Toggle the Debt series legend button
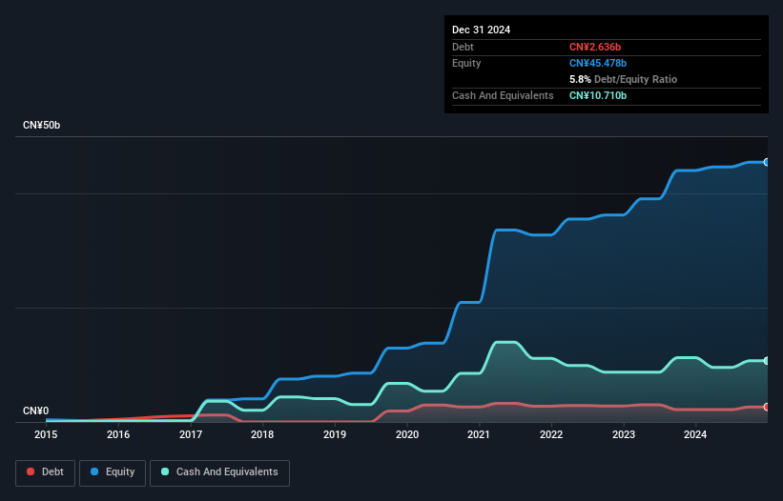This screenshot has height=501, width=783. click(x=46, y=472)
